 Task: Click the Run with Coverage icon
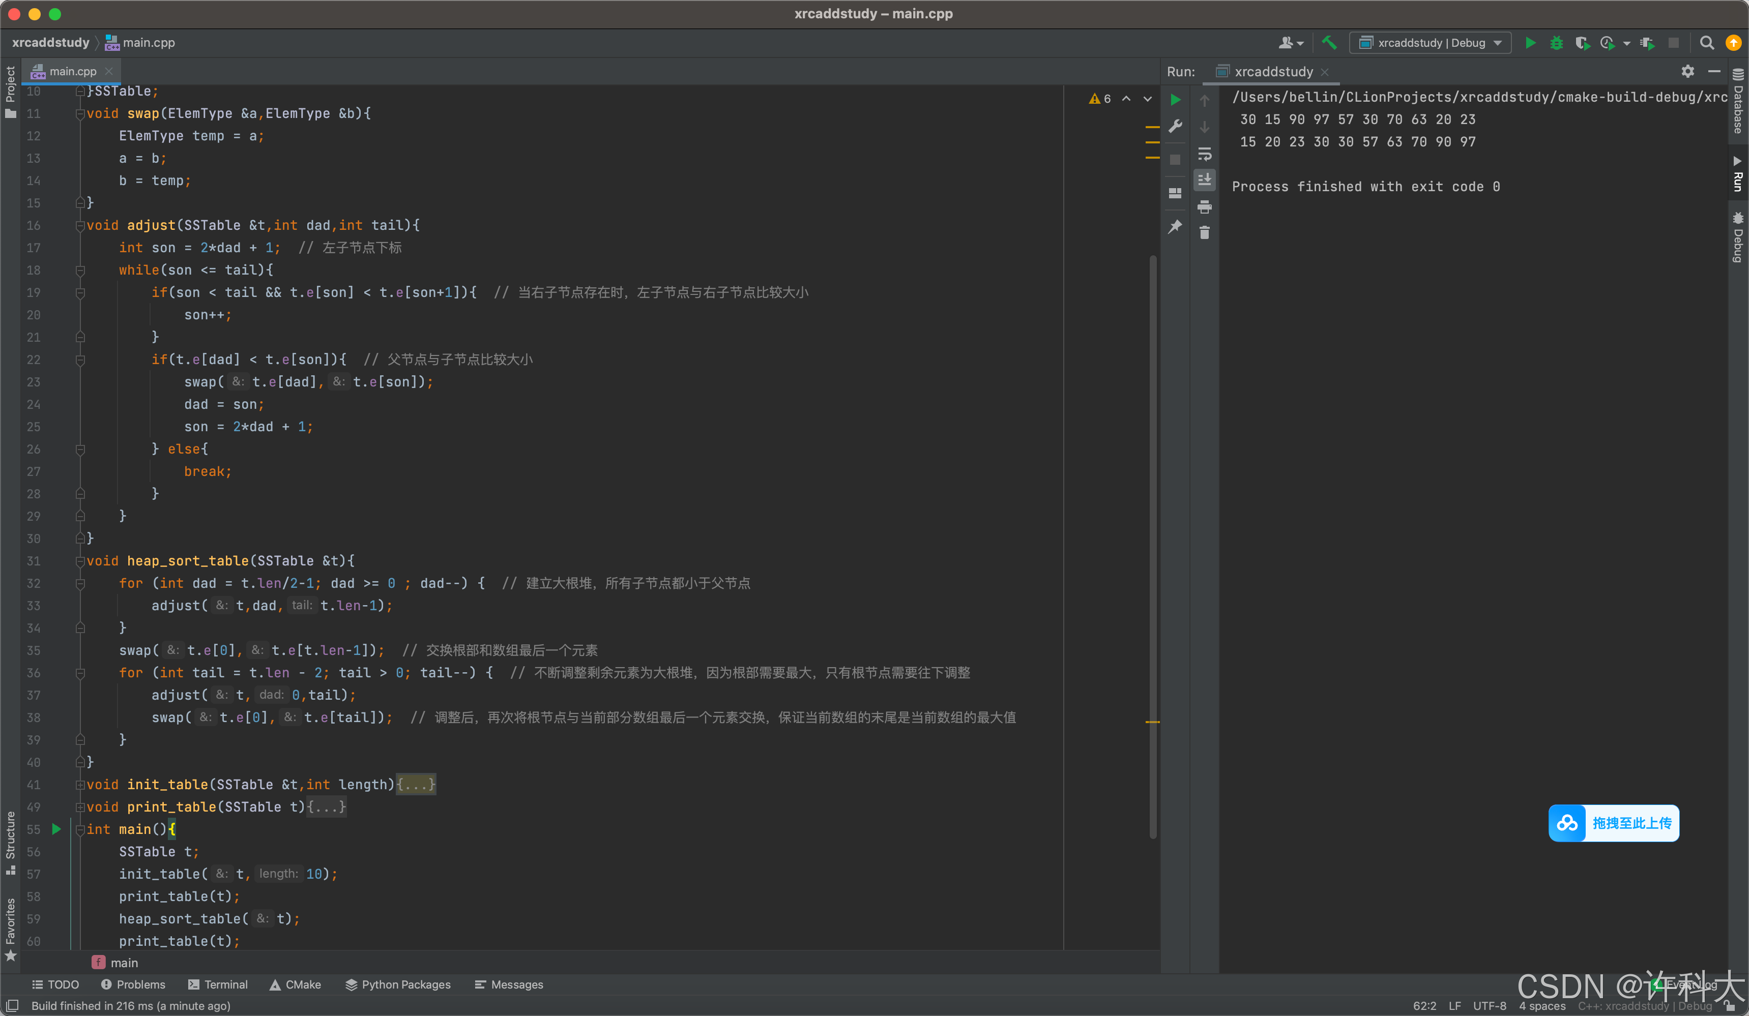pyautogui.click(x=1583, y=42)
